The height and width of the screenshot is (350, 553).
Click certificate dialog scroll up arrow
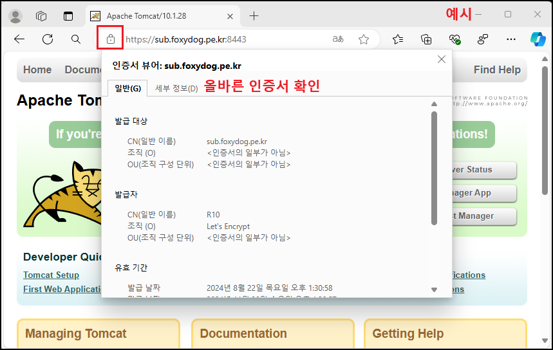click(x=434, y=104)
